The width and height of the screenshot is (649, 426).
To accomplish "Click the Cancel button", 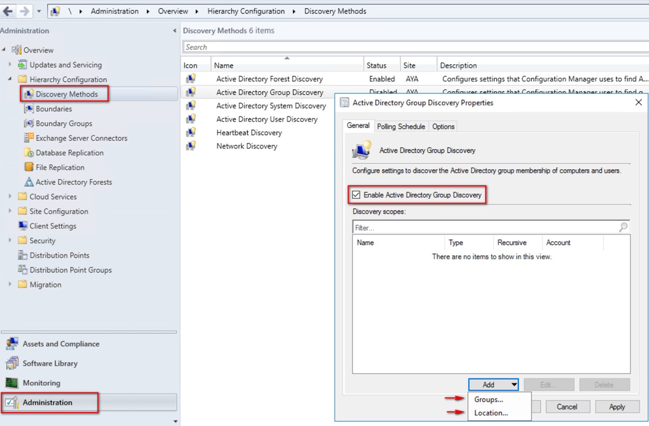I will click(x=567, y=407).
